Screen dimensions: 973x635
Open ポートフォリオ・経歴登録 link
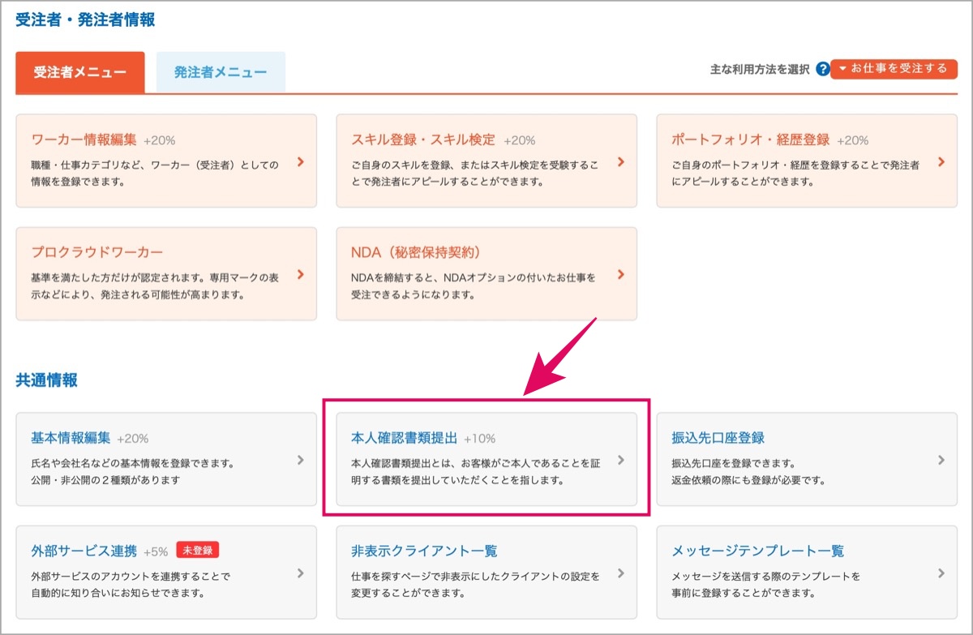coord(751,139)
